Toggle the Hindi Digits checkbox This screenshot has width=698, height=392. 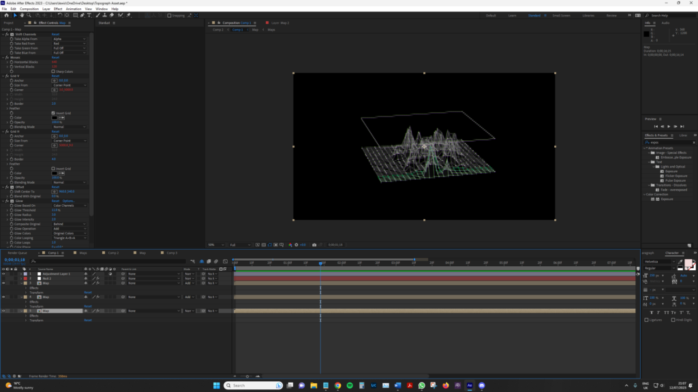[x=673, y=320]
